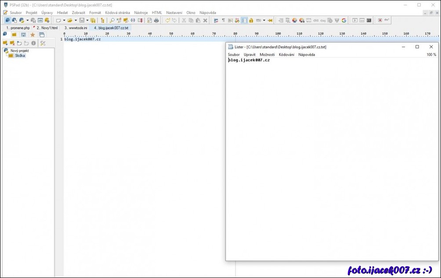Toggle display of paragraph marks (¶)

coord(223,21)
